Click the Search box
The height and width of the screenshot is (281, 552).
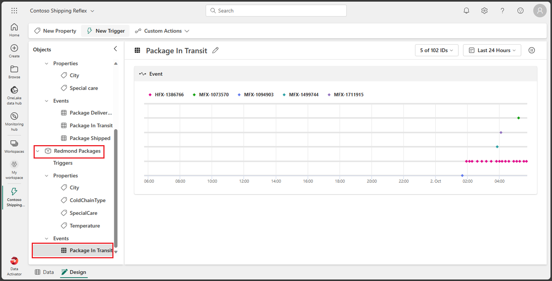276,11
